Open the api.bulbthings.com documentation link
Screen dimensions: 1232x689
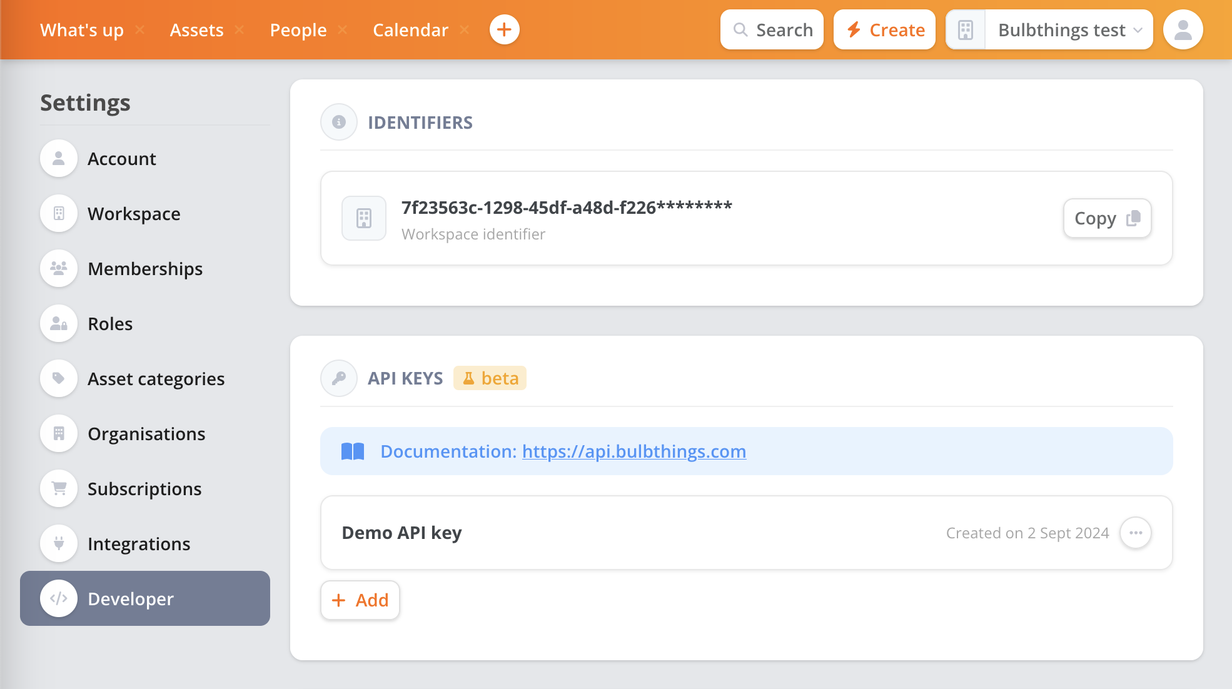pos(634,451)
